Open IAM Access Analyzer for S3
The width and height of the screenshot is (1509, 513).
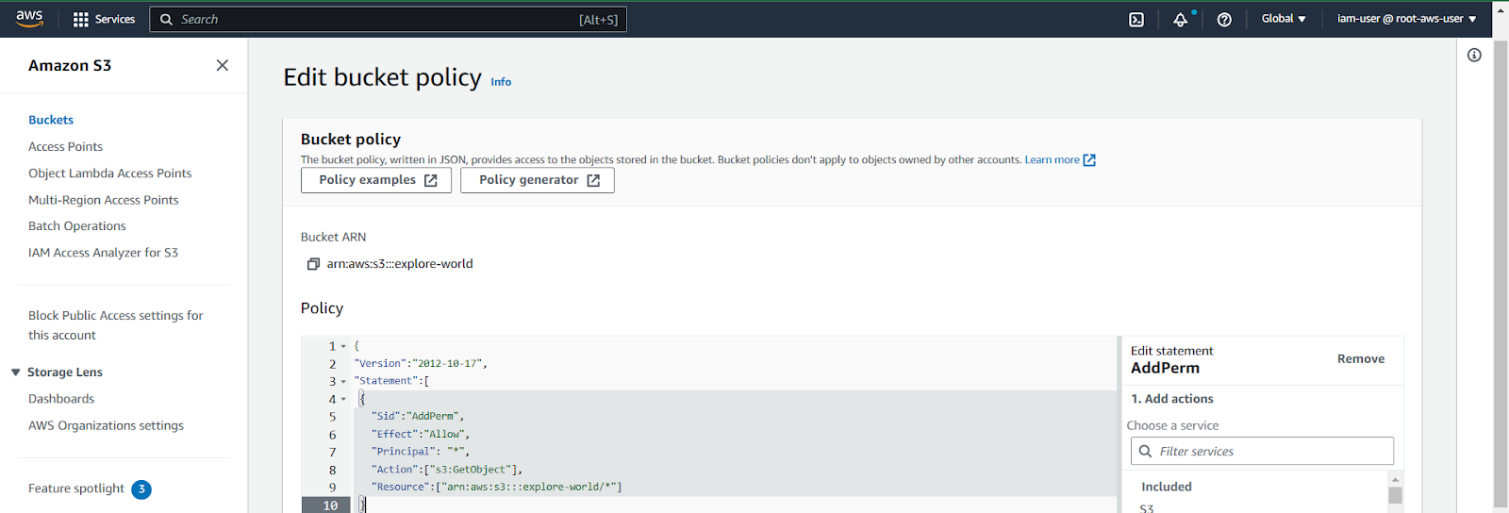pos(103,253)
